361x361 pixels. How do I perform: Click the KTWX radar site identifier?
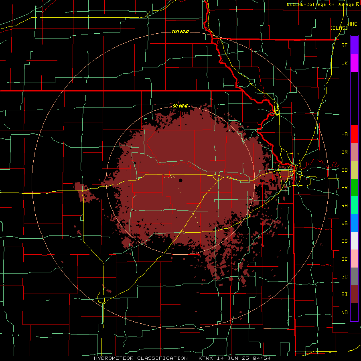click(x=206, y=358)
